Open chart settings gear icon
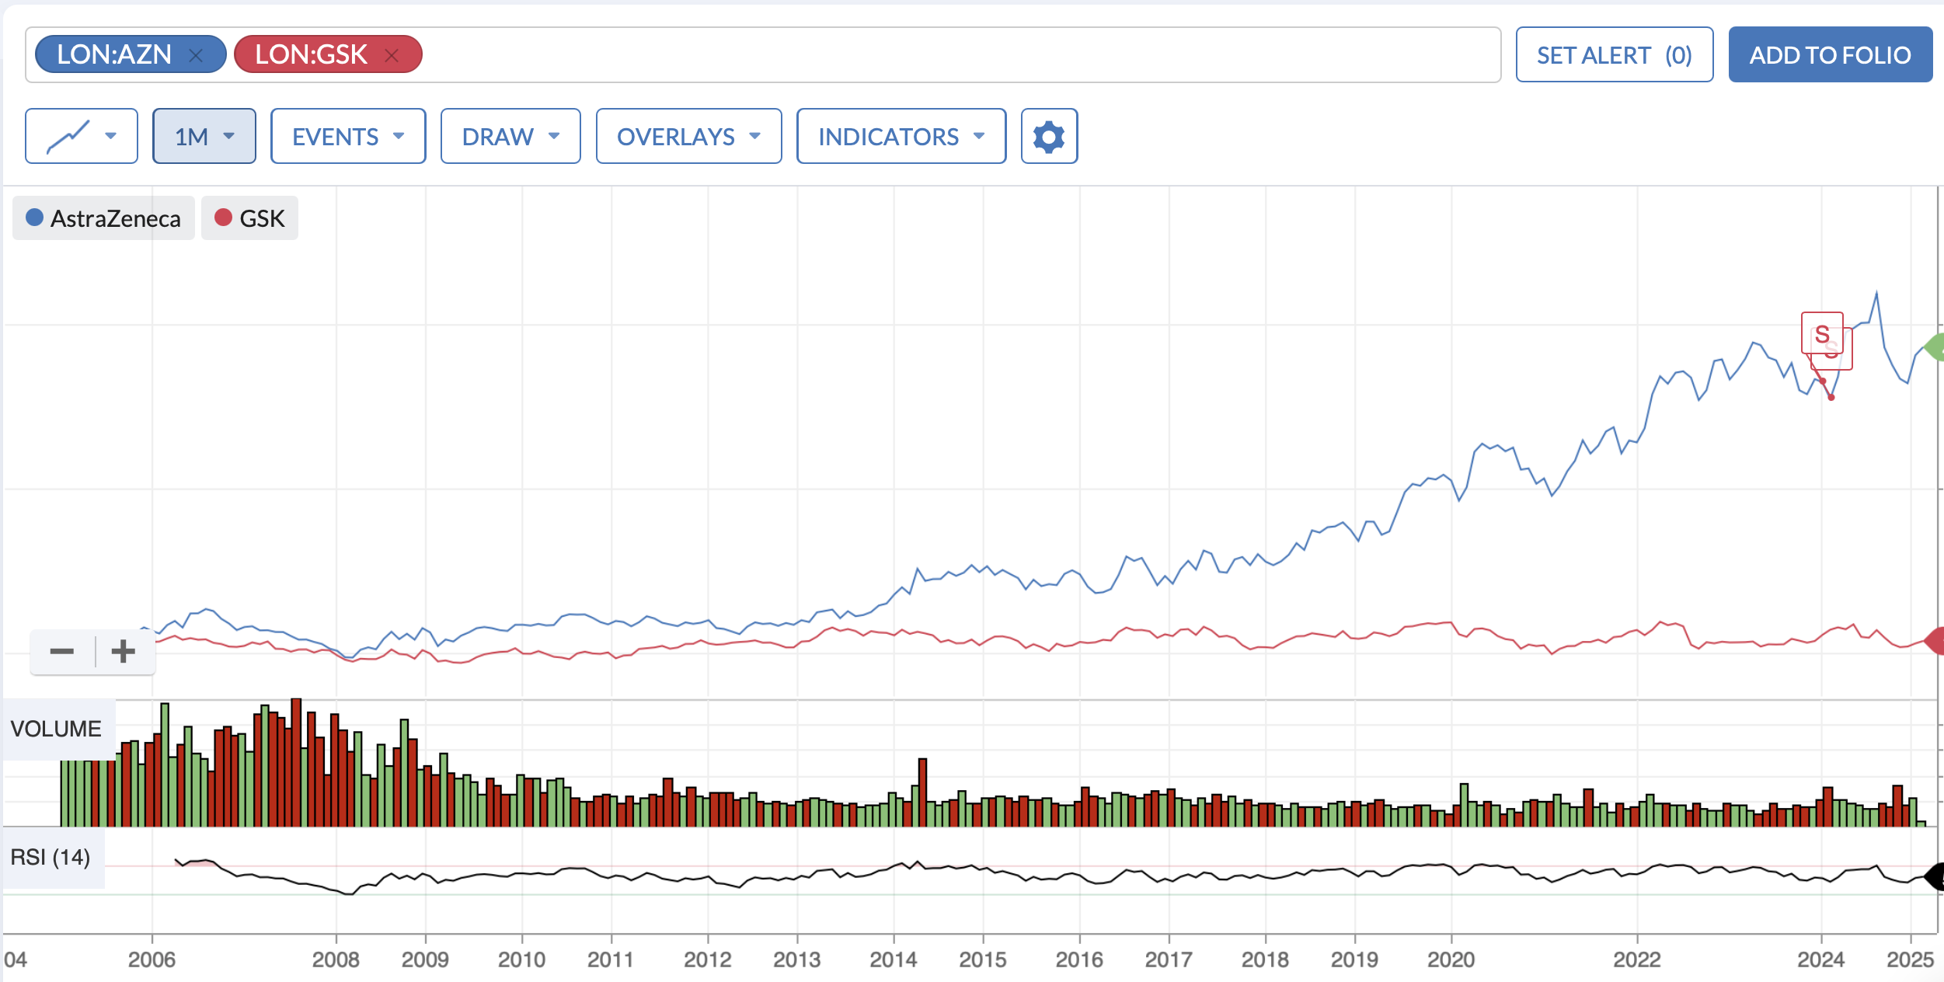 [1049, 137]
